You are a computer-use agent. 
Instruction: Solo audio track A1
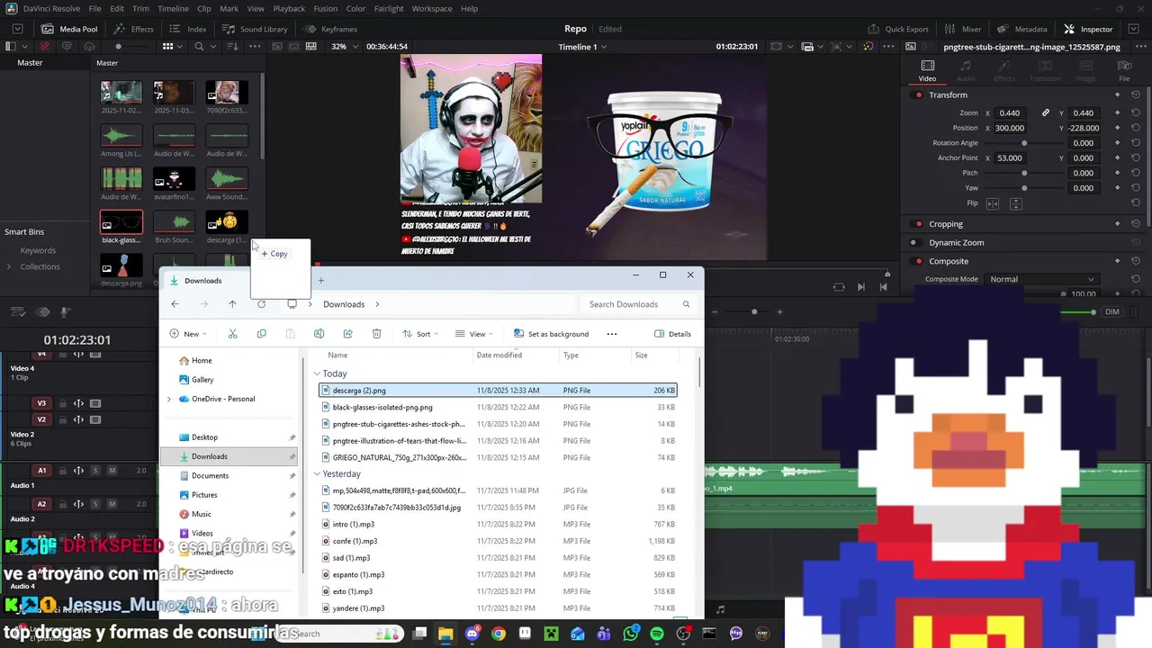click(95, 471)
